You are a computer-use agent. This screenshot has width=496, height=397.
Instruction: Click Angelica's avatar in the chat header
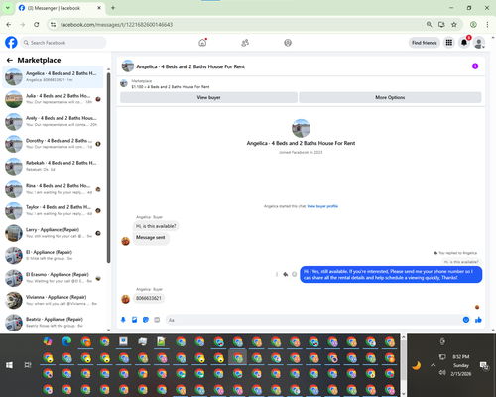pos(128,66)
